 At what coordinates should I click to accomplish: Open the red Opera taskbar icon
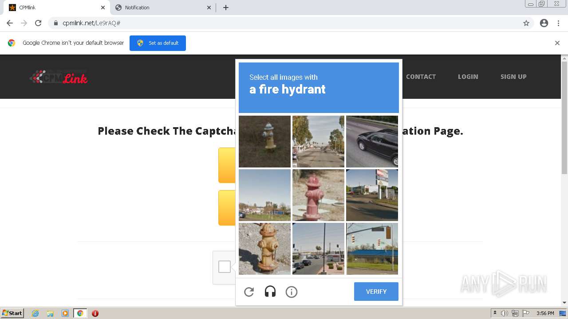click(x=95, y=313)
